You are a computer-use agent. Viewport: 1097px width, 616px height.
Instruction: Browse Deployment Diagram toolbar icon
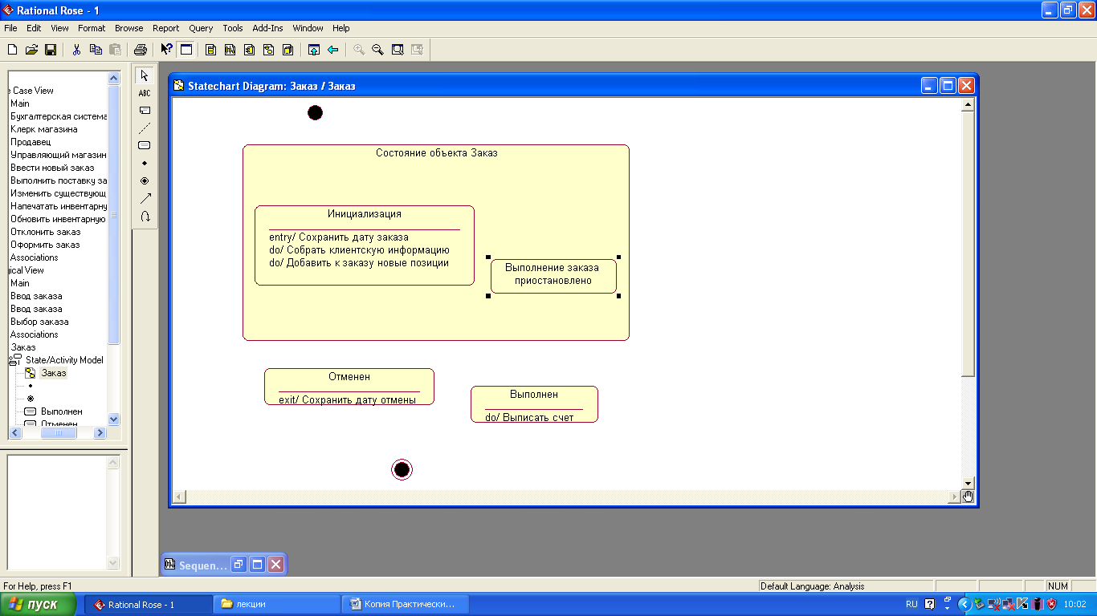[288, 50]
